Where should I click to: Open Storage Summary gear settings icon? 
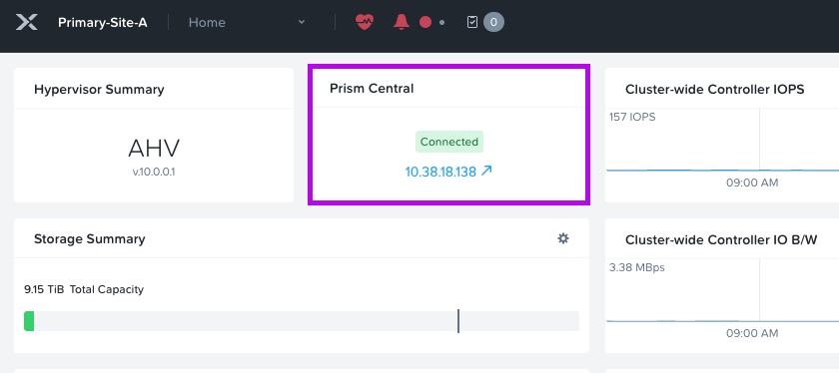[563, 238]
